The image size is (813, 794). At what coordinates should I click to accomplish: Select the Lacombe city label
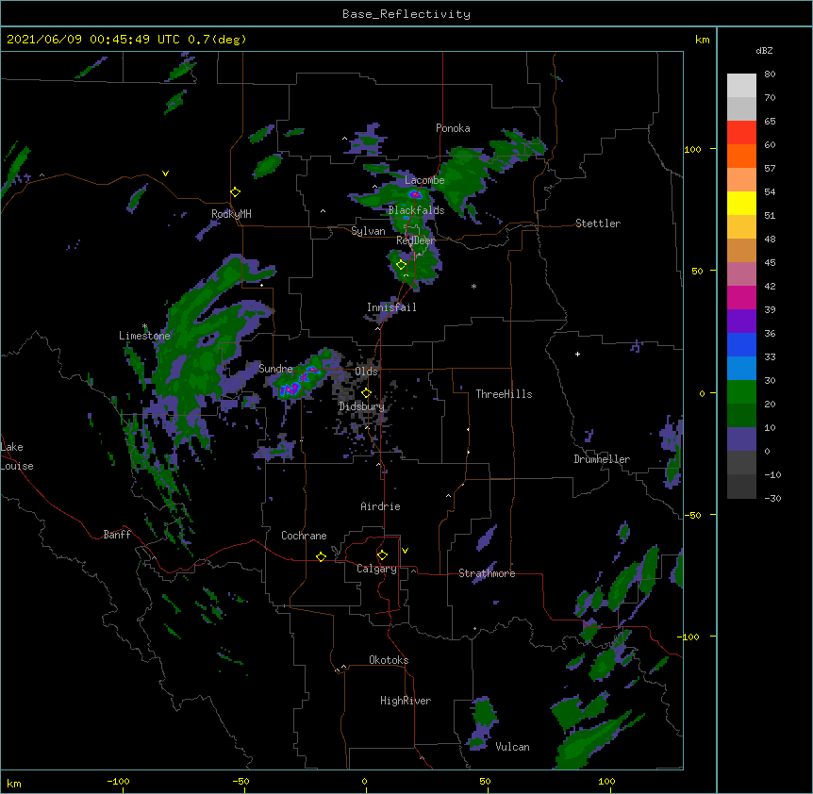tap(424, 180)
